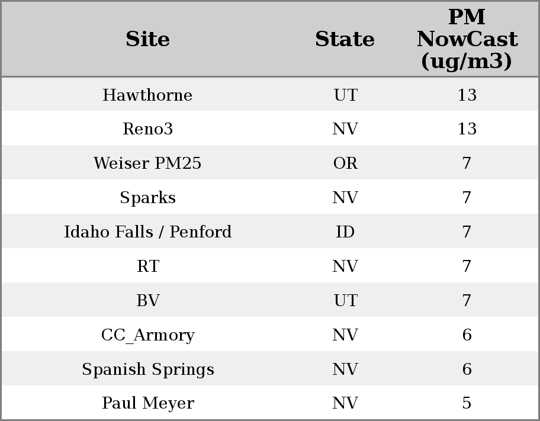Click Idaho Falls / Penford site

click(x=147, y=232)
